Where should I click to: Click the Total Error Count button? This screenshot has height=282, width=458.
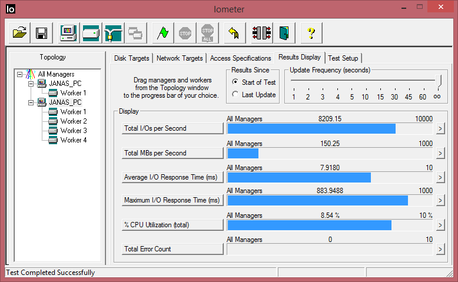(172, 249)
